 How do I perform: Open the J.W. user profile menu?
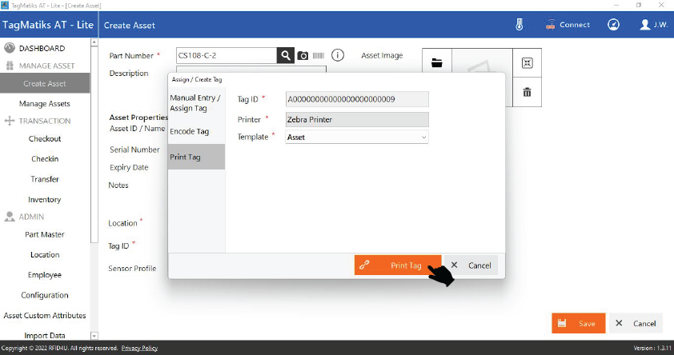[x=652, y=25]
